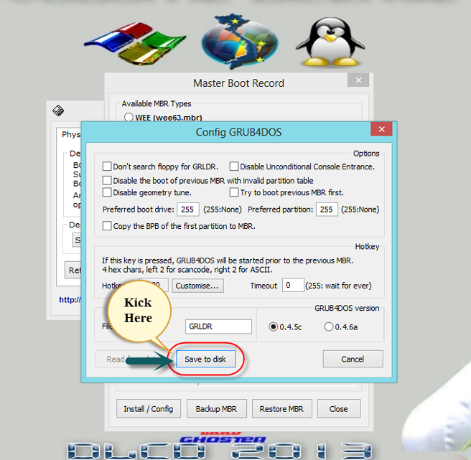
Task: Click the '(255: wait for ever)' text
Action: [x=339, y=286]
